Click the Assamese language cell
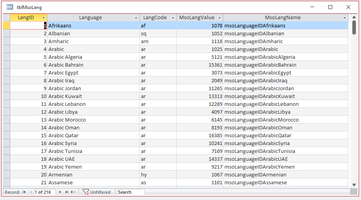 93,183
